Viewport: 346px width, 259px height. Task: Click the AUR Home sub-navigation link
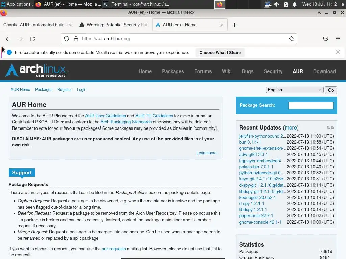click(20, 90)
